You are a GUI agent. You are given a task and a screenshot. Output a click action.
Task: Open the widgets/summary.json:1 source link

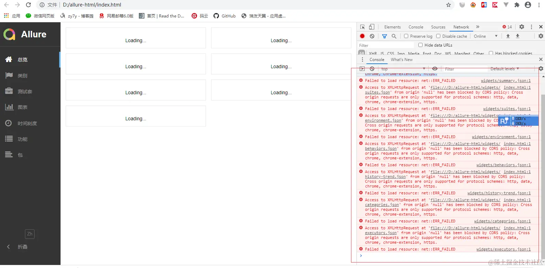coord(506,81)
